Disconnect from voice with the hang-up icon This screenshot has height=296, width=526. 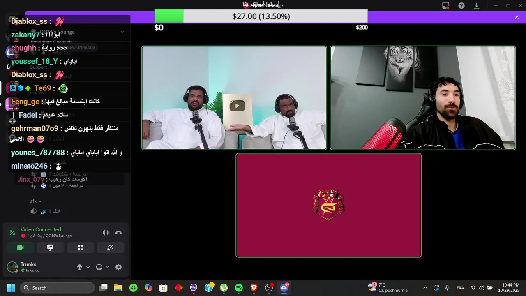118,233
